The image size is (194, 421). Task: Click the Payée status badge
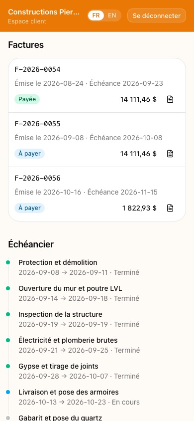27,99
